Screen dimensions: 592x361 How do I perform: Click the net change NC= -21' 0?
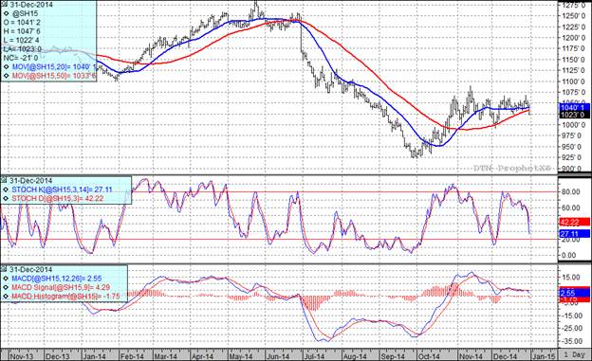(x=20, y=58)
